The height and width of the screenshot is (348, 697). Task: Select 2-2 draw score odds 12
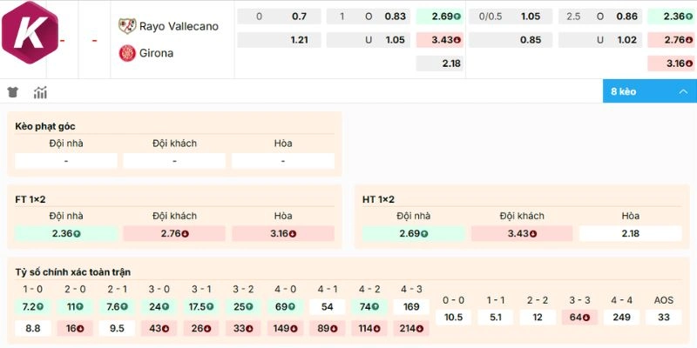click(x=538, y=318)
